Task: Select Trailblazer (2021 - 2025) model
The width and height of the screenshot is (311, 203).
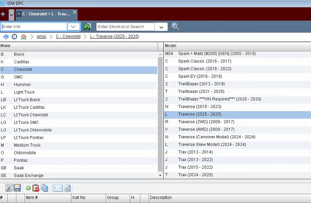Action: pyautogui.click(x=237, y=92)
